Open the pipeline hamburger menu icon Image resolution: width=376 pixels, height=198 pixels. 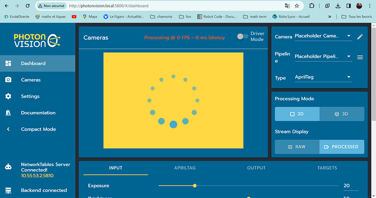[360, 57]
